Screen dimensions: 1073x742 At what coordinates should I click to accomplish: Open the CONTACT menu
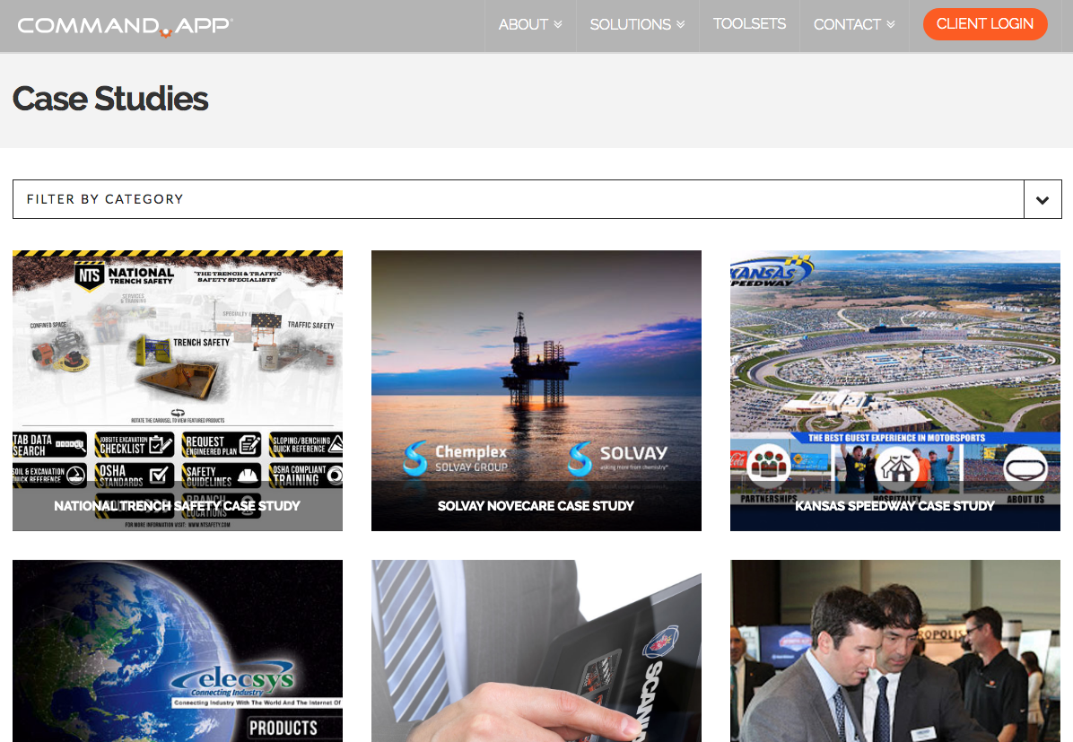click(x=853, y=24)
